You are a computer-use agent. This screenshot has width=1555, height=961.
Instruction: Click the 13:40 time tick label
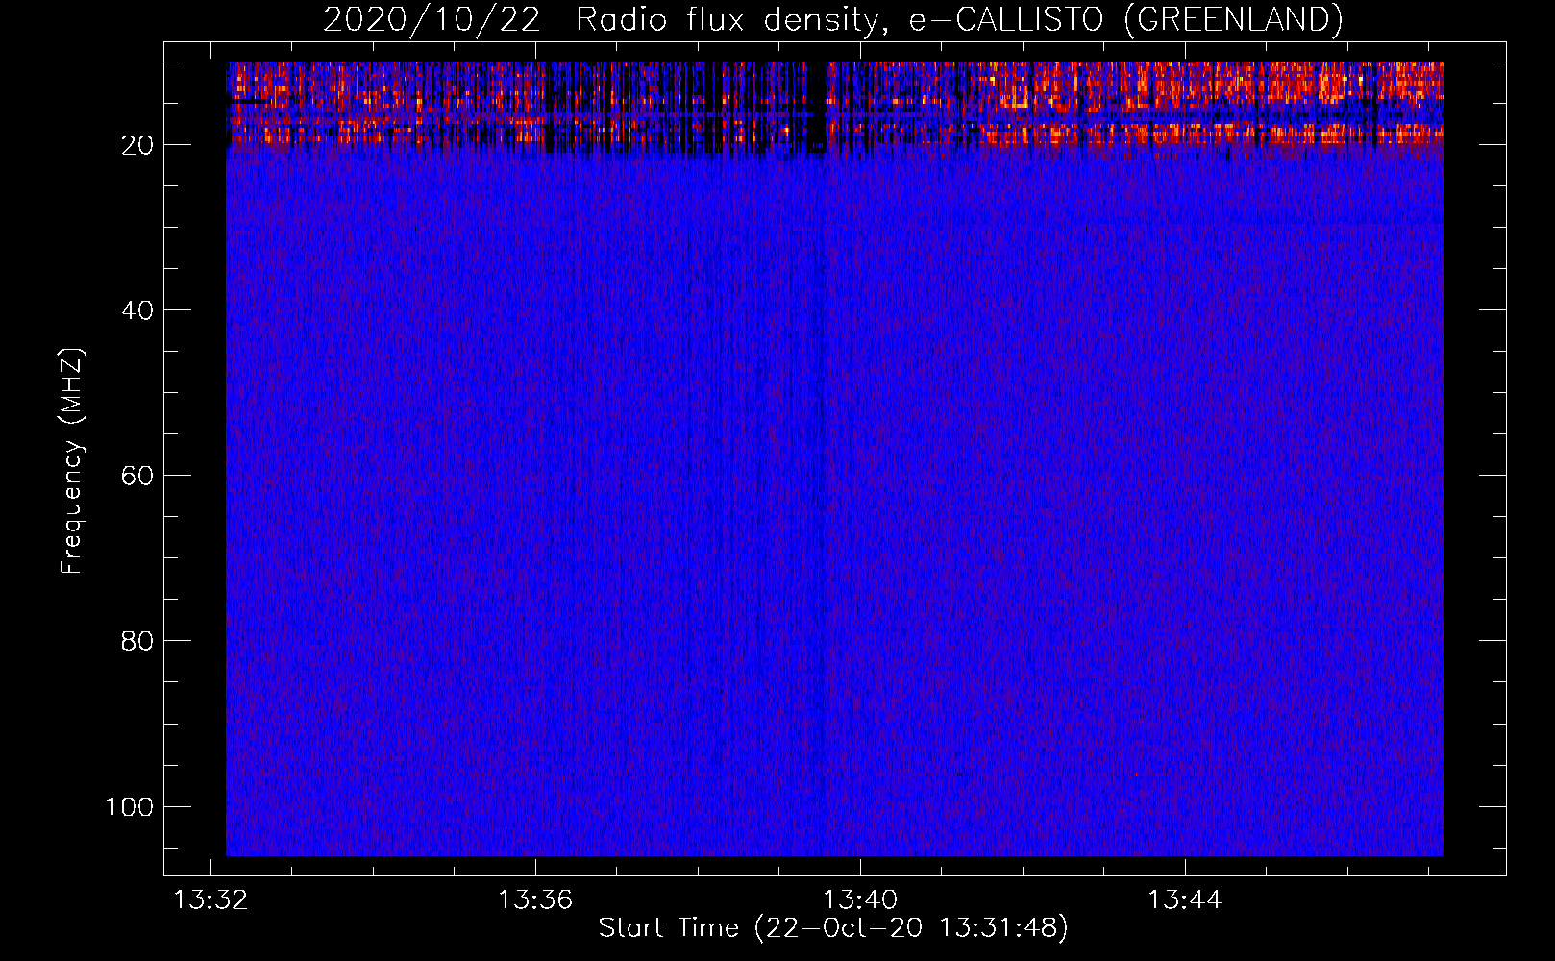coord(860,900)
